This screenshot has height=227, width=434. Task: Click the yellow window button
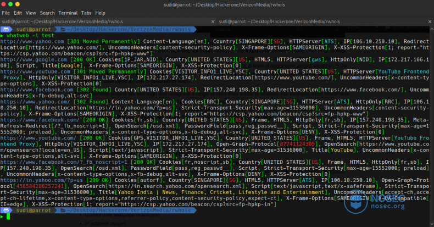(18, 4)
